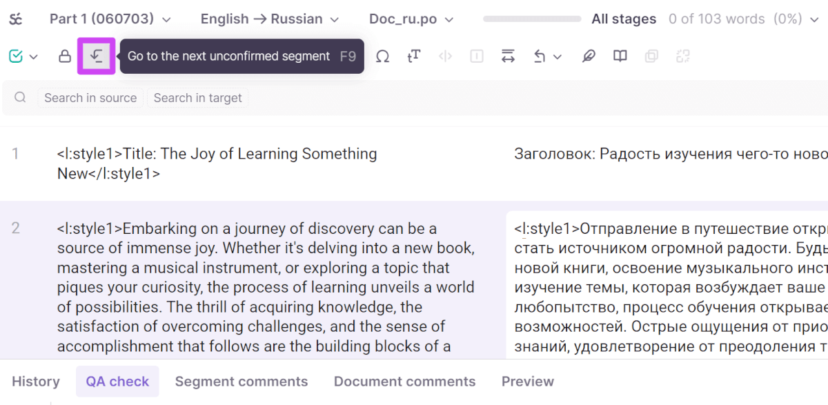Click the Search in source field
This screenshot has height=405, width=828.
point(90,98)
